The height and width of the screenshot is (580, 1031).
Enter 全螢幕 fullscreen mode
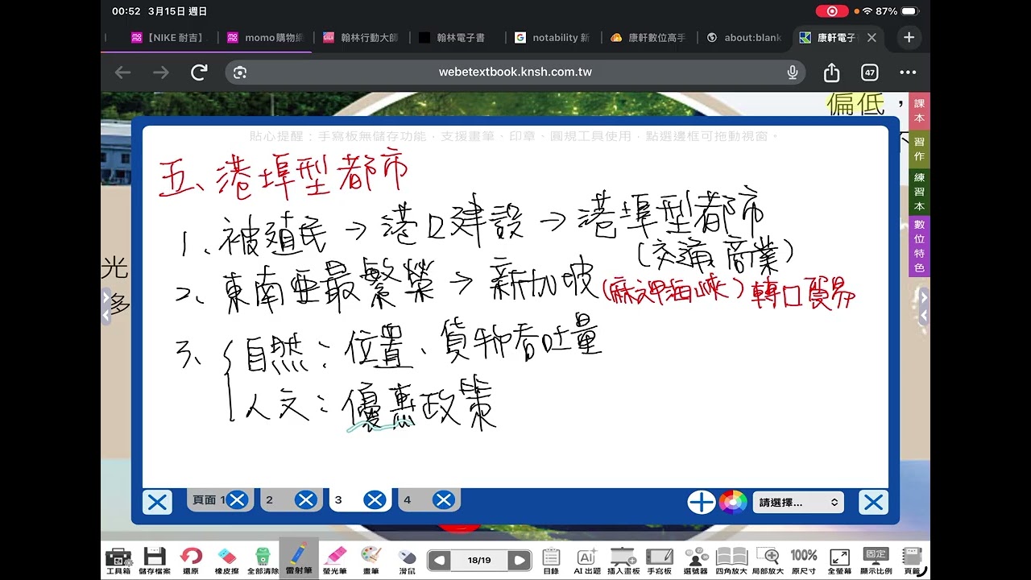coord(839,560)
